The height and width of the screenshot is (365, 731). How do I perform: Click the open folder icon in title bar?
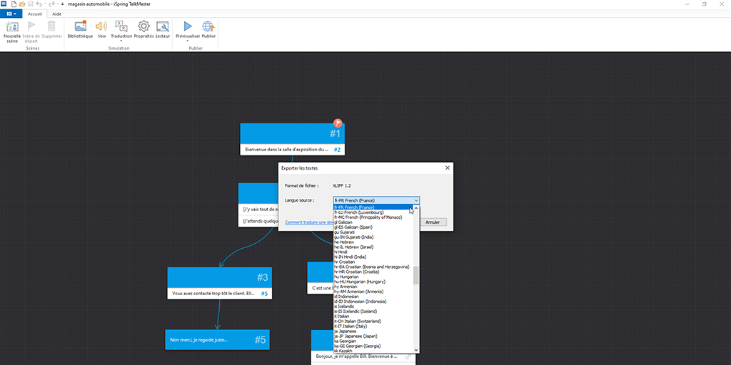22,4
